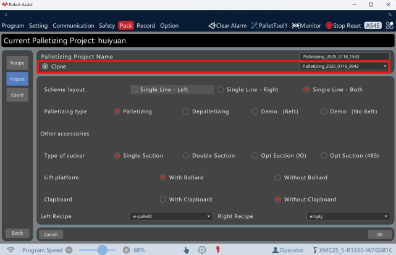This screenshot has height=255, width=396.
Task: Click the Operator role label
Action: coord(291,250)
